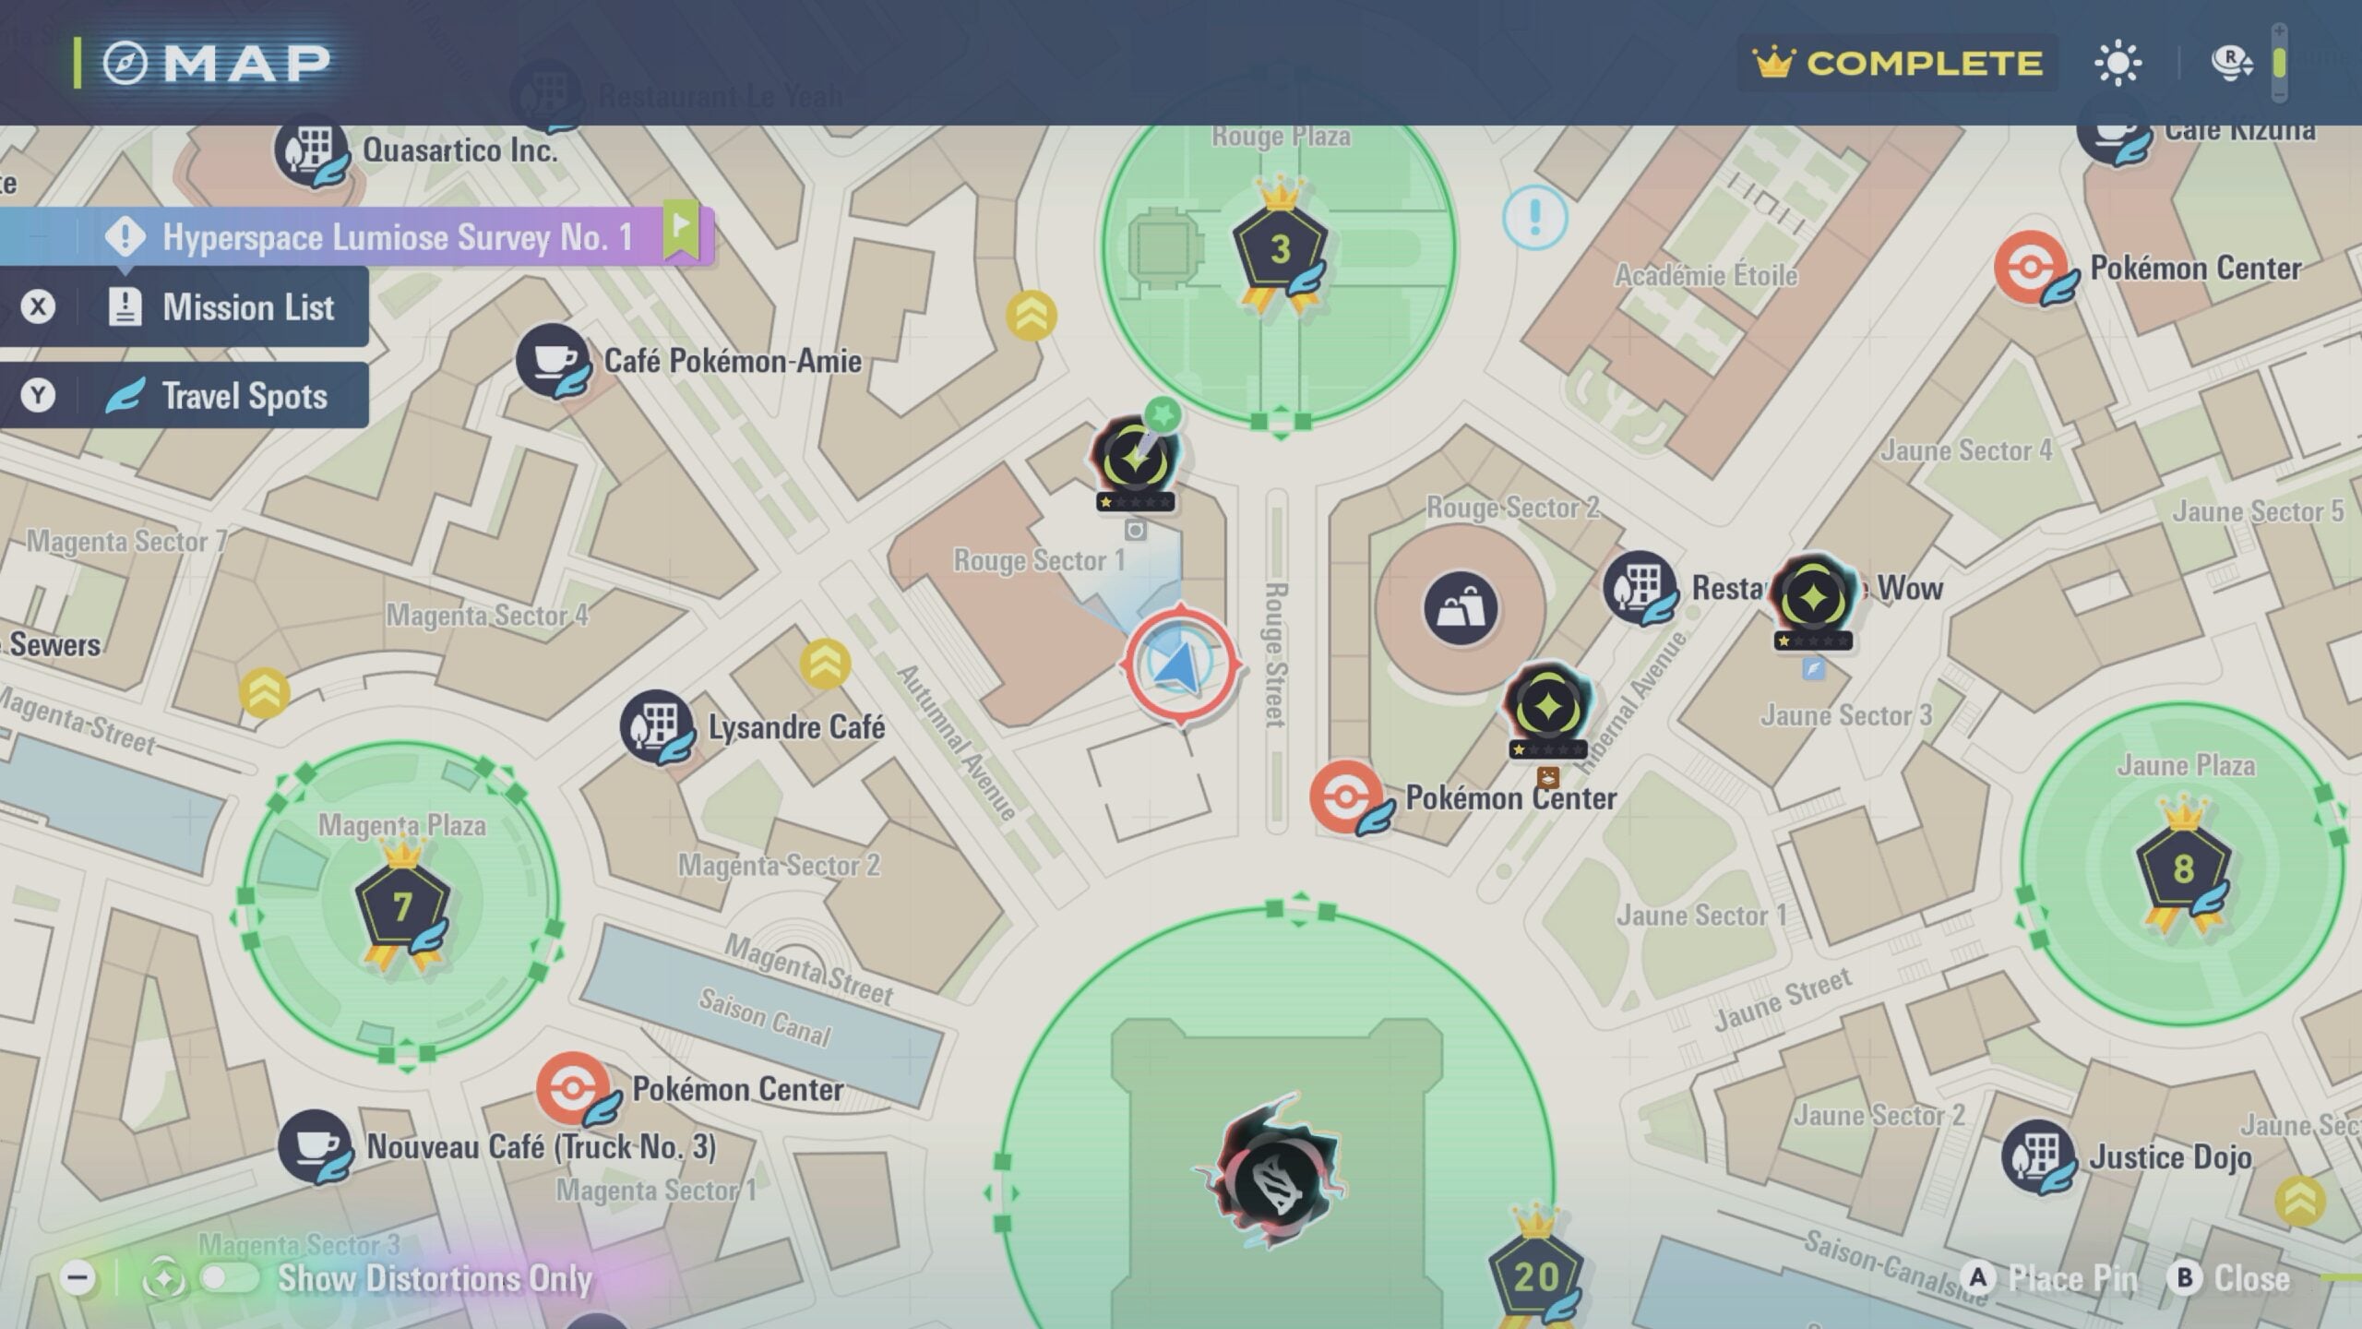Select the Lysandre Café building icon
2362x1329 pixels.
pyautogui.click(x=656, y=726)
